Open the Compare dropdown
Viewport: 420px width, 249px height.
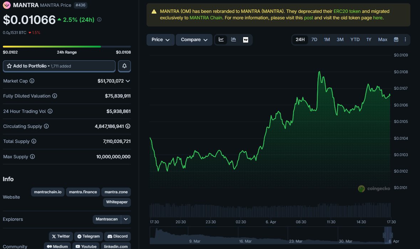[x=194, y=40]
